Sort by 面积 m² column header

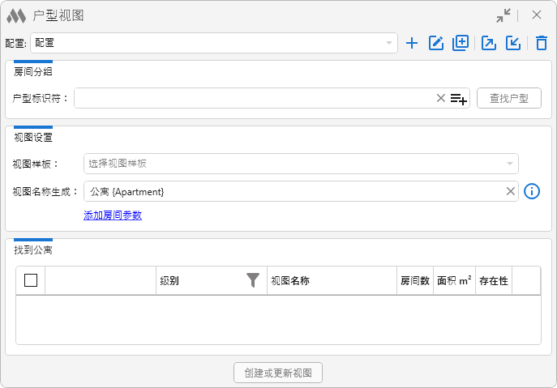454,280
